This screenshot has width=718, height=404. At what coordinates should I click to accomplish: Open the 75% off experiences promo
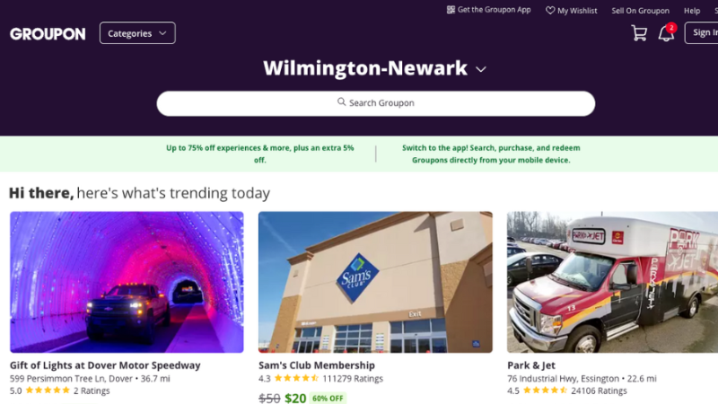point(259,154)
